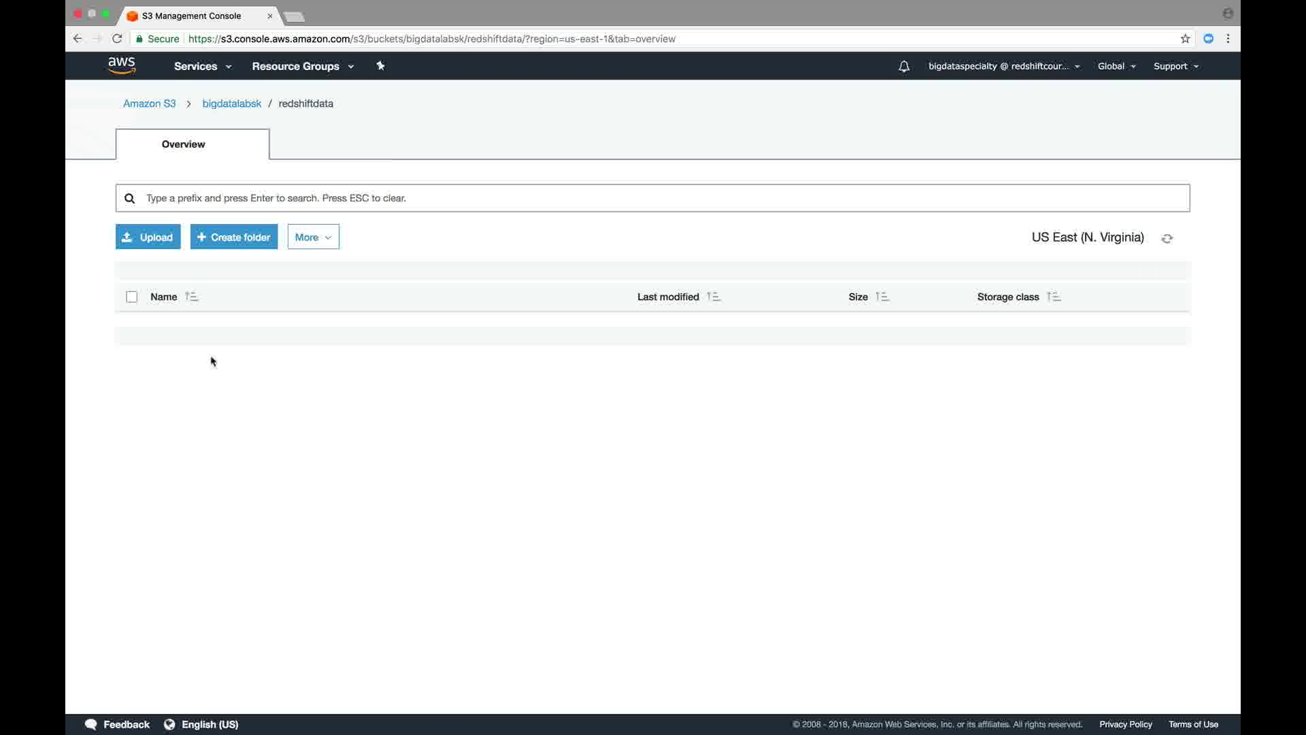Open the More actions dropdown
Screen dimensions: 1306x735
click(313, 237)
